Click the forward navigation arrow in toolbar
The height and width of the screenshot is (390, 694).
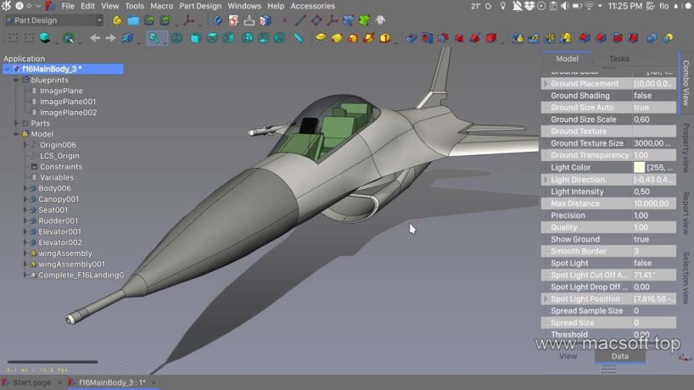tap(111, 38)
